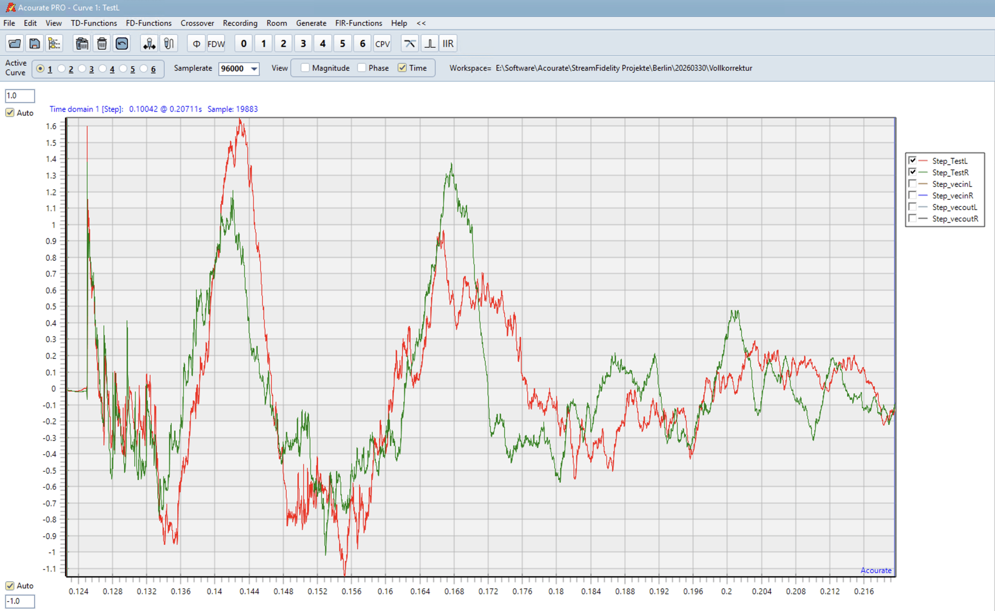Click the microphone with cable icon
The width and height of the screenshot is (995, 611).
169,44
